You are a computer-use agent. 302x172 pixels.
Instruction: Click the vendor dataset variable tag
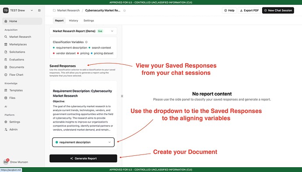64,53
